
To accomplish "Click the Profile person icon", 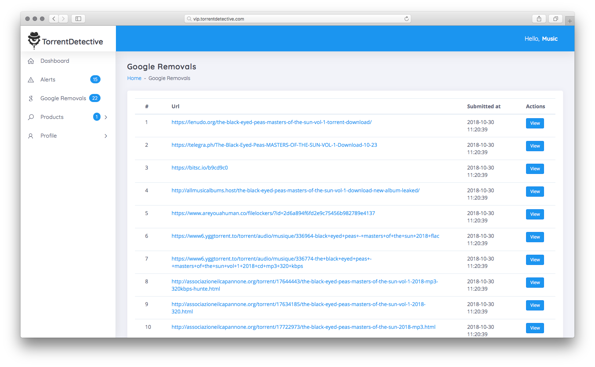I will [31, 136].
